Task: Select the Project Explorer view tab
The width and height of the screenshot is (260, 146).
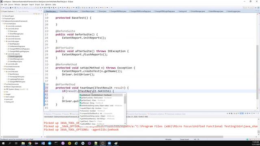Action: (x=8, y=11)
